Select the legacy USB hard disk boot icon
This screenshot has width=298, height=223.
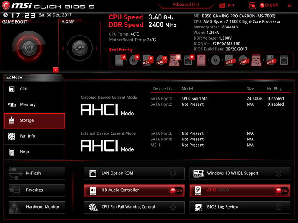(229, 60)
